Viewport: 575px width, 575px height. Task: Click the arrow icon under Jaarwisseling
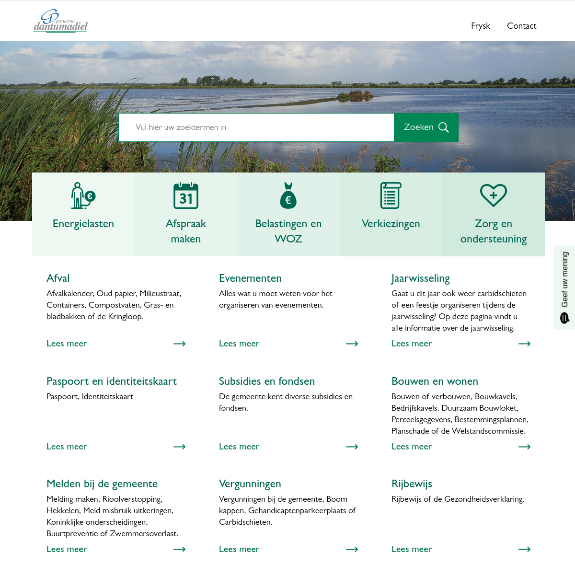(524, 344)
